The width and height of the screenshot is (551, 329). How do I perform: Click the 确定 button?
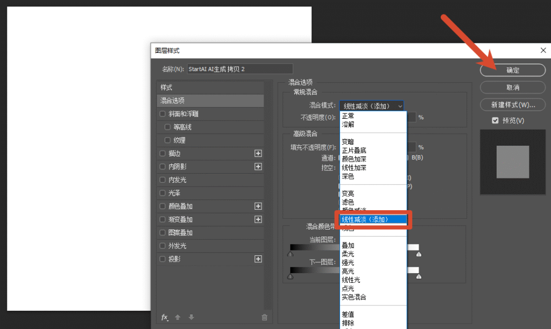point(512,70)
